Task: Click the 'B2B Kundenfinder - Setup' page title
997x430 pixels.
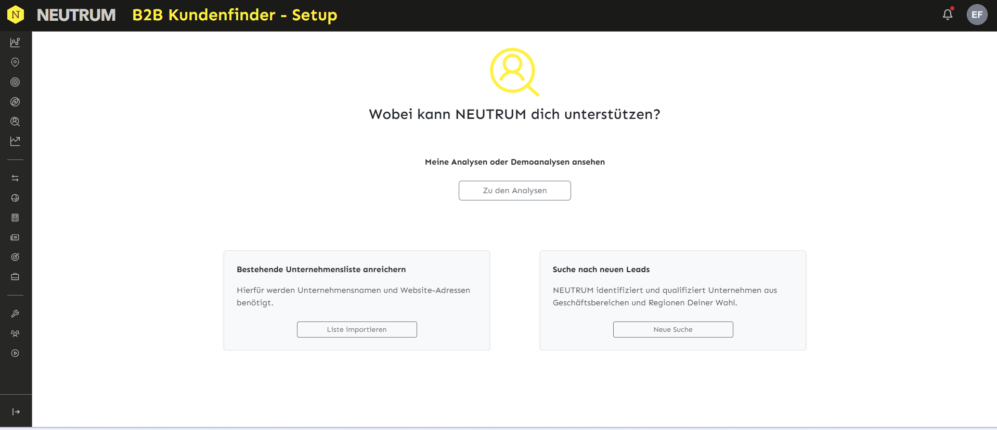Action: tap(235, 15)
